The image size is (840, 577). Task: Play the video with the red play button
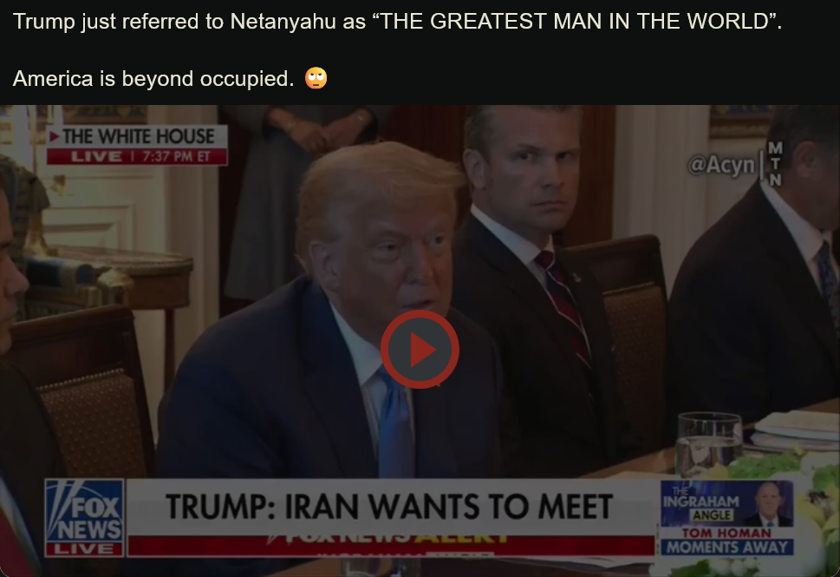click(420, 349)
